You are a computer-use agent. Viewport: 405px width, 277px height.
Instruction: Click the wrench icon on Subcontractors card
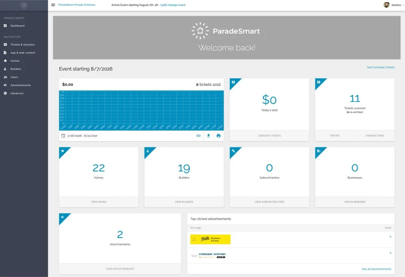(x=233, y=151)
